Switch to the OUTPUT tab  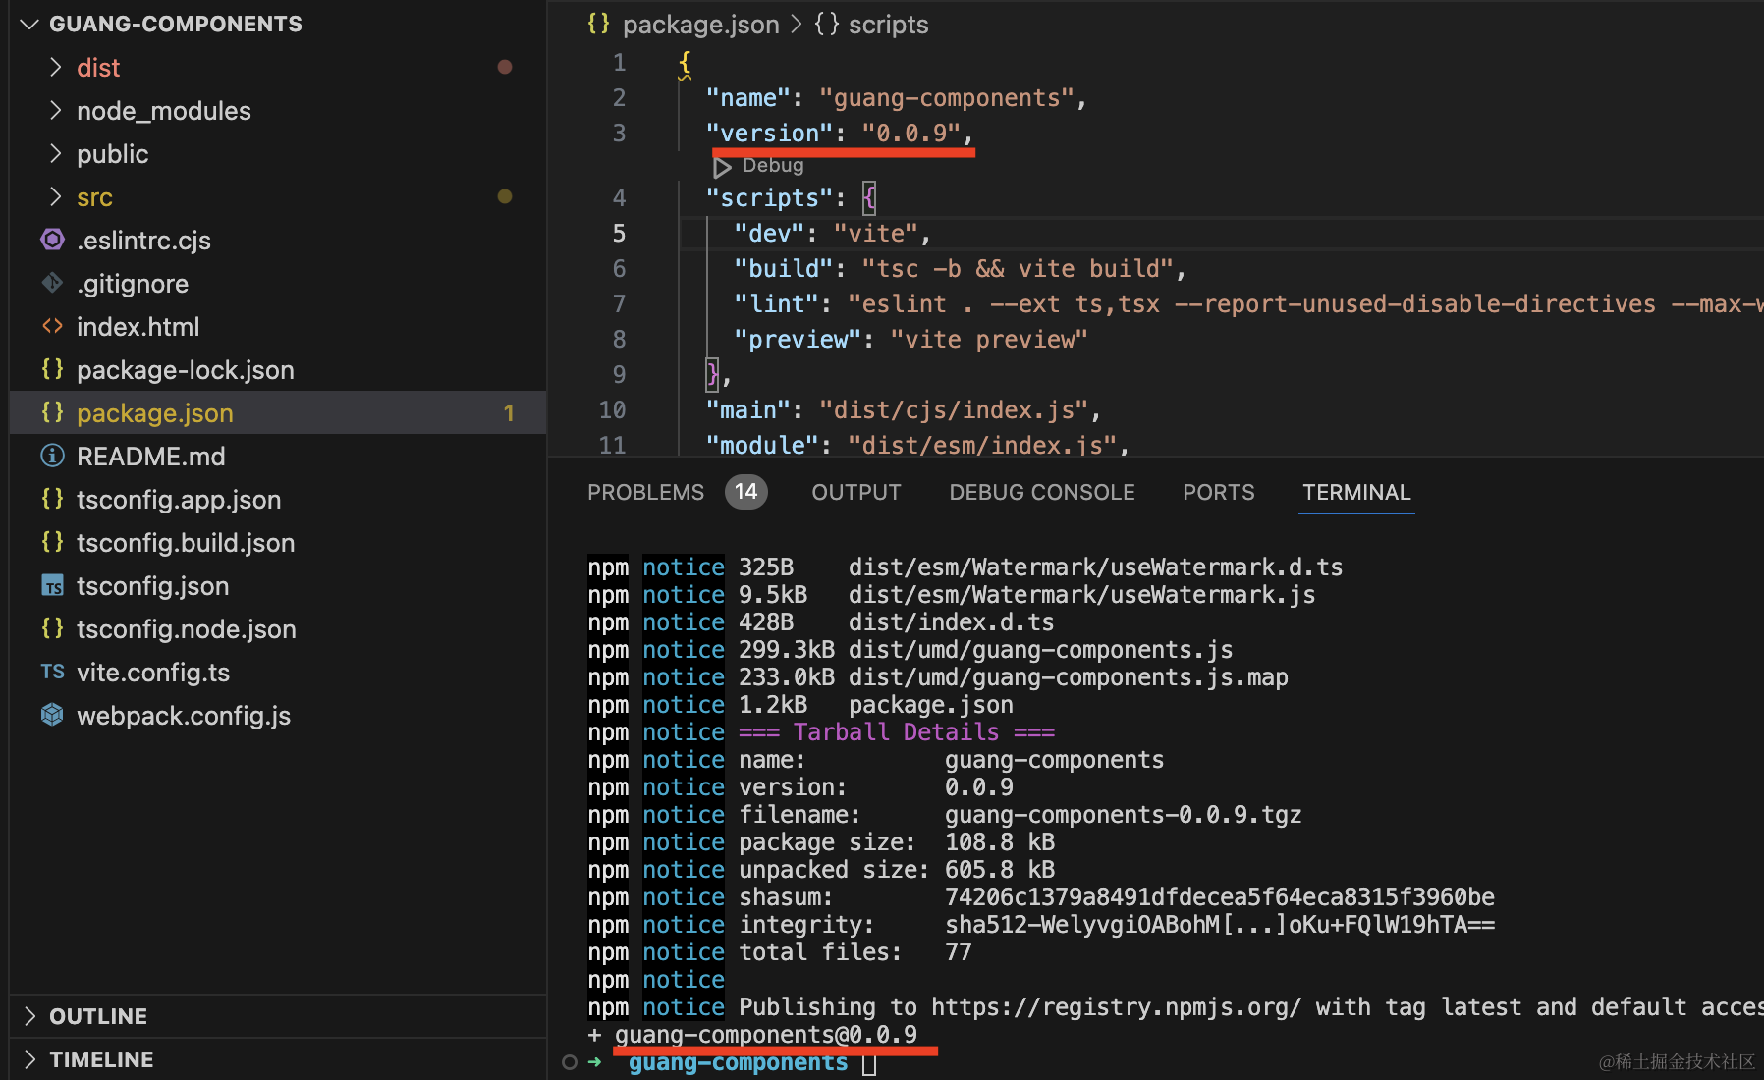[855, 492]
